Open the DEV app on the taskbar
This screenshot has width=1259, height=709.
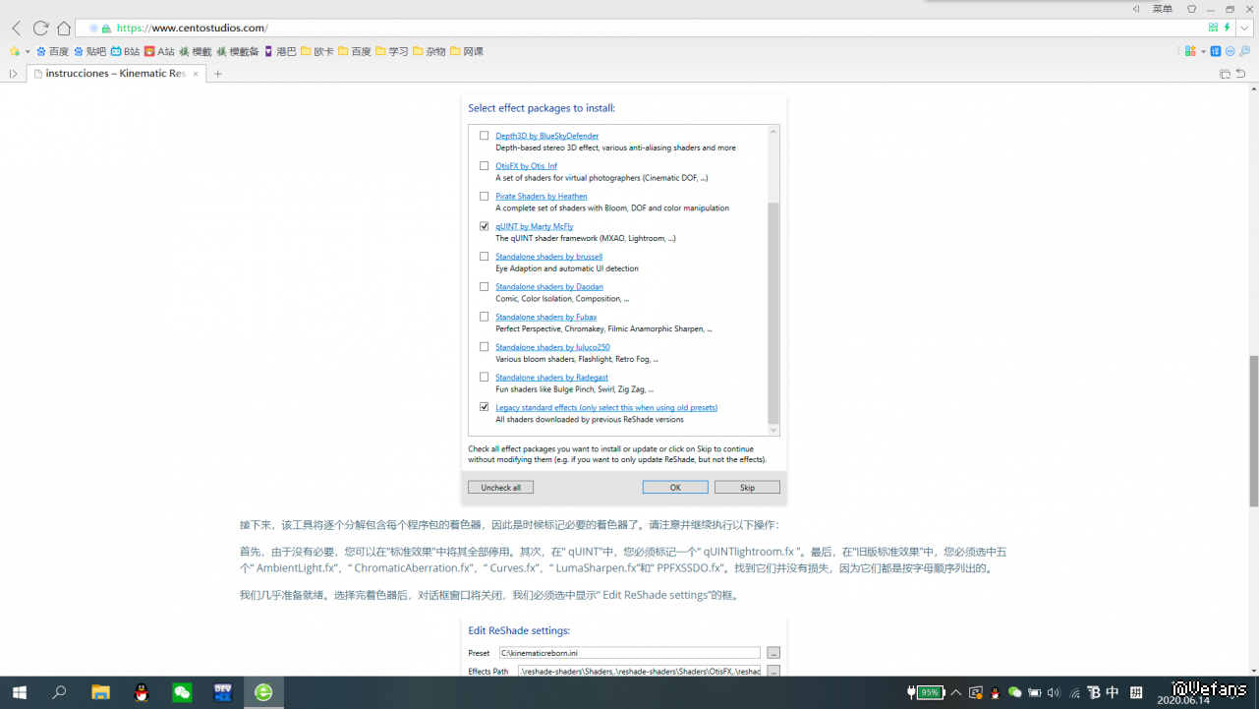[x=223, y=692]
